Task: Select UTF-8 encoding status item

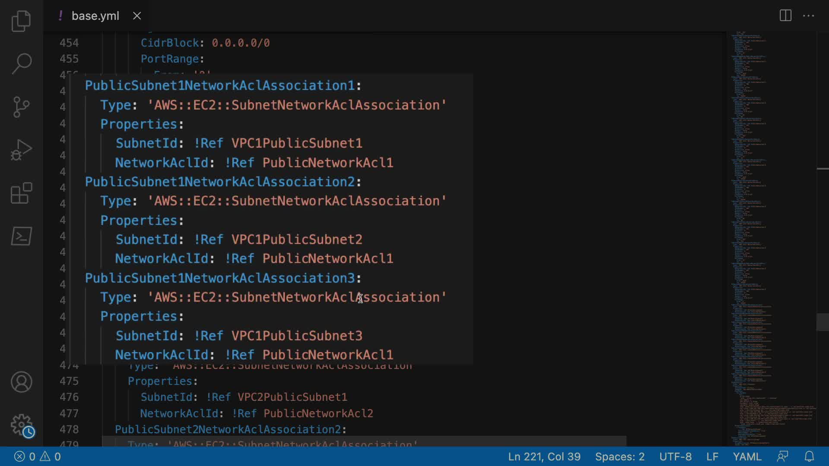Action: coord(675,457)
